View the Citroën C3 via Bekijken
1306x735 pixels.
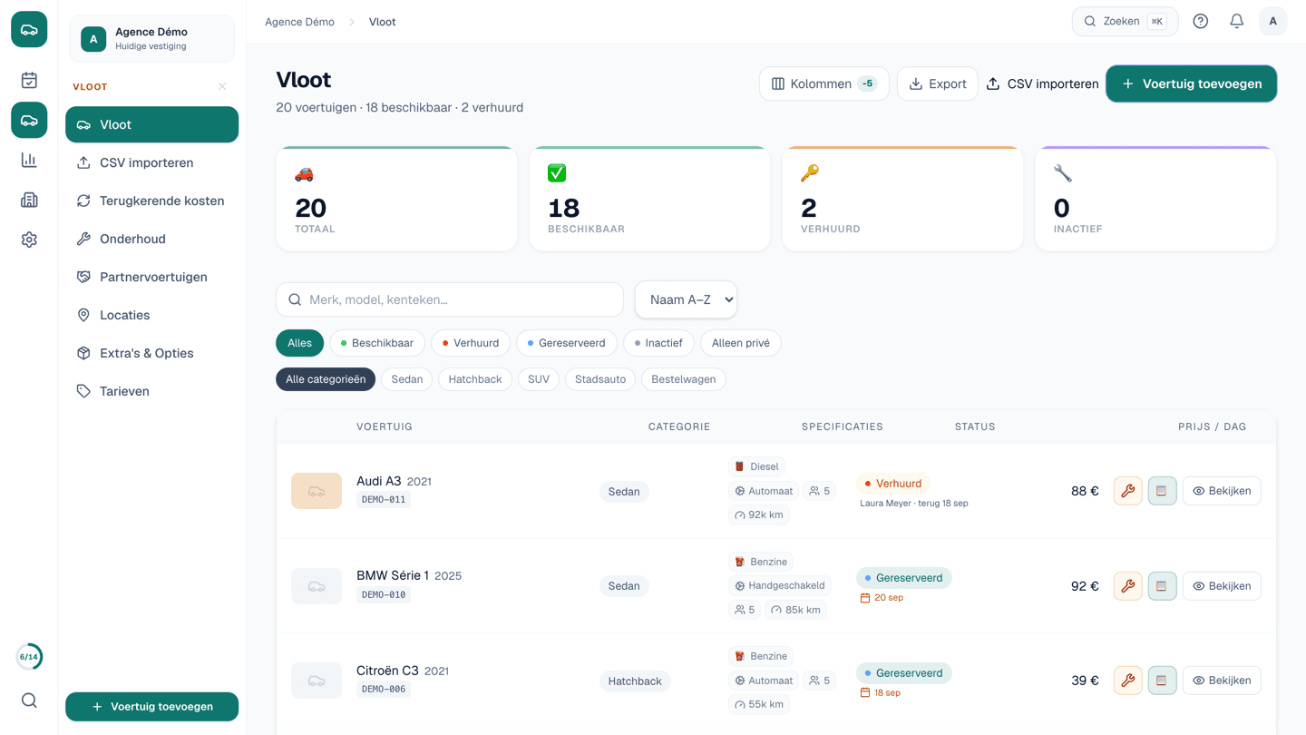(x=1222, y=681)
